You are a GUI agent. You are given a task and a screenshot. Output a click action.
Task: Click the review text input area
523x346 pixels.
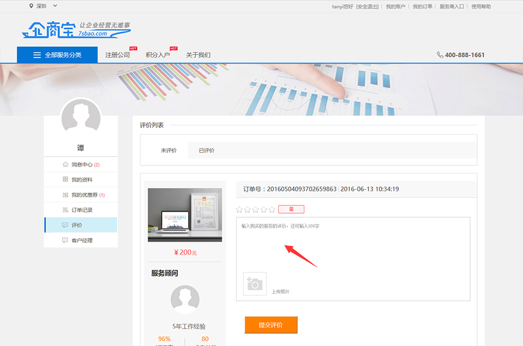[x=352, y=244]
